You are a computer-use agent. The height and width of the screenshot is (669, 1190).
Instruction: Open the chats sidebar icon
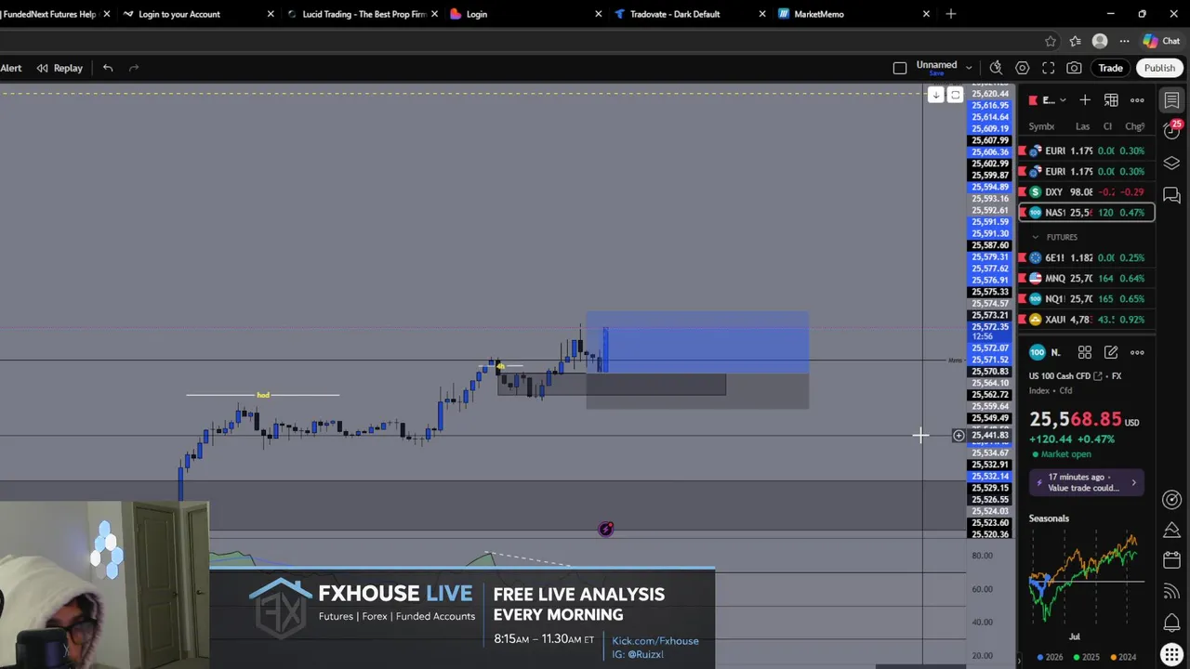1171,196
